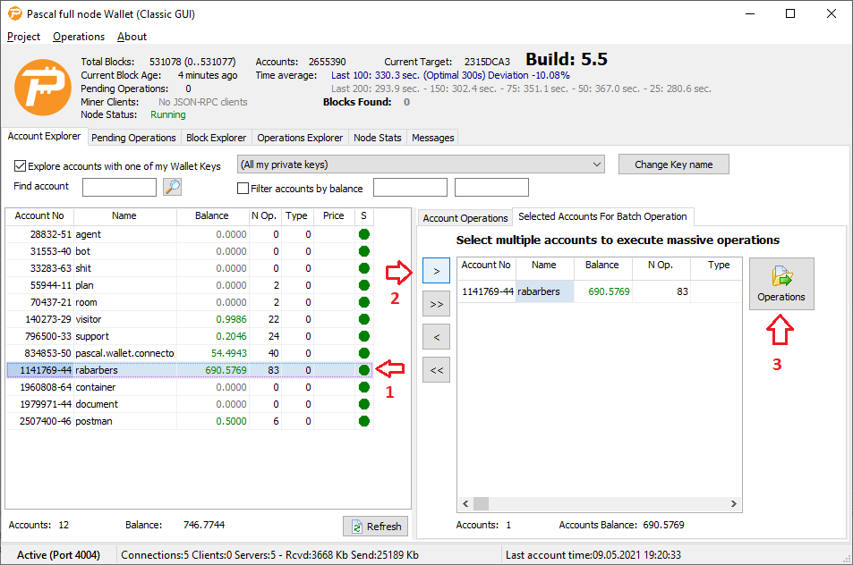
Task: Open the About menu
Action: (132, 37)
